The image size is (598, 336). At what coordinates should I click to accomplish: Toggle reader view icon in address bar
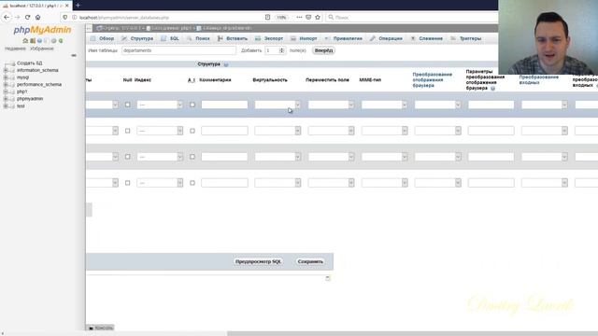click(268, 17)
